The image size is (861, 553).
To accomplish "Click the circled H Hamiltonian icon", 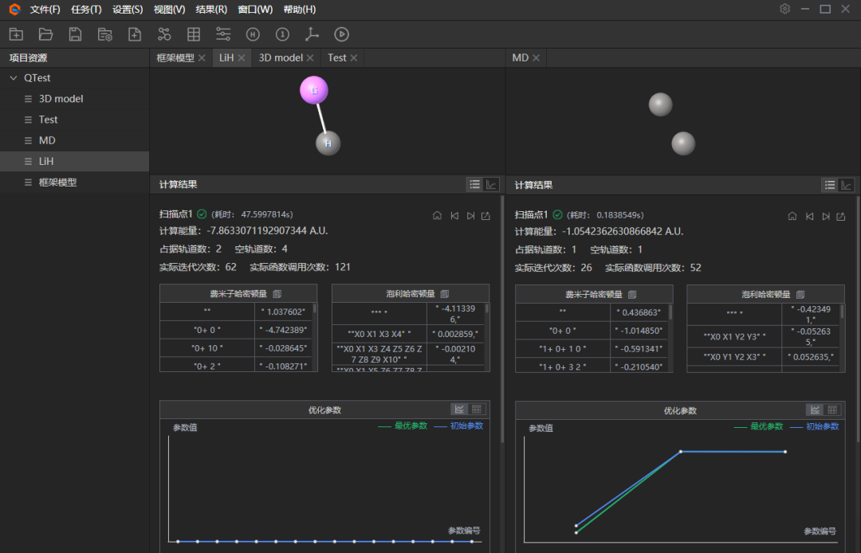I will pyautogui.click(x=253, y=34).
